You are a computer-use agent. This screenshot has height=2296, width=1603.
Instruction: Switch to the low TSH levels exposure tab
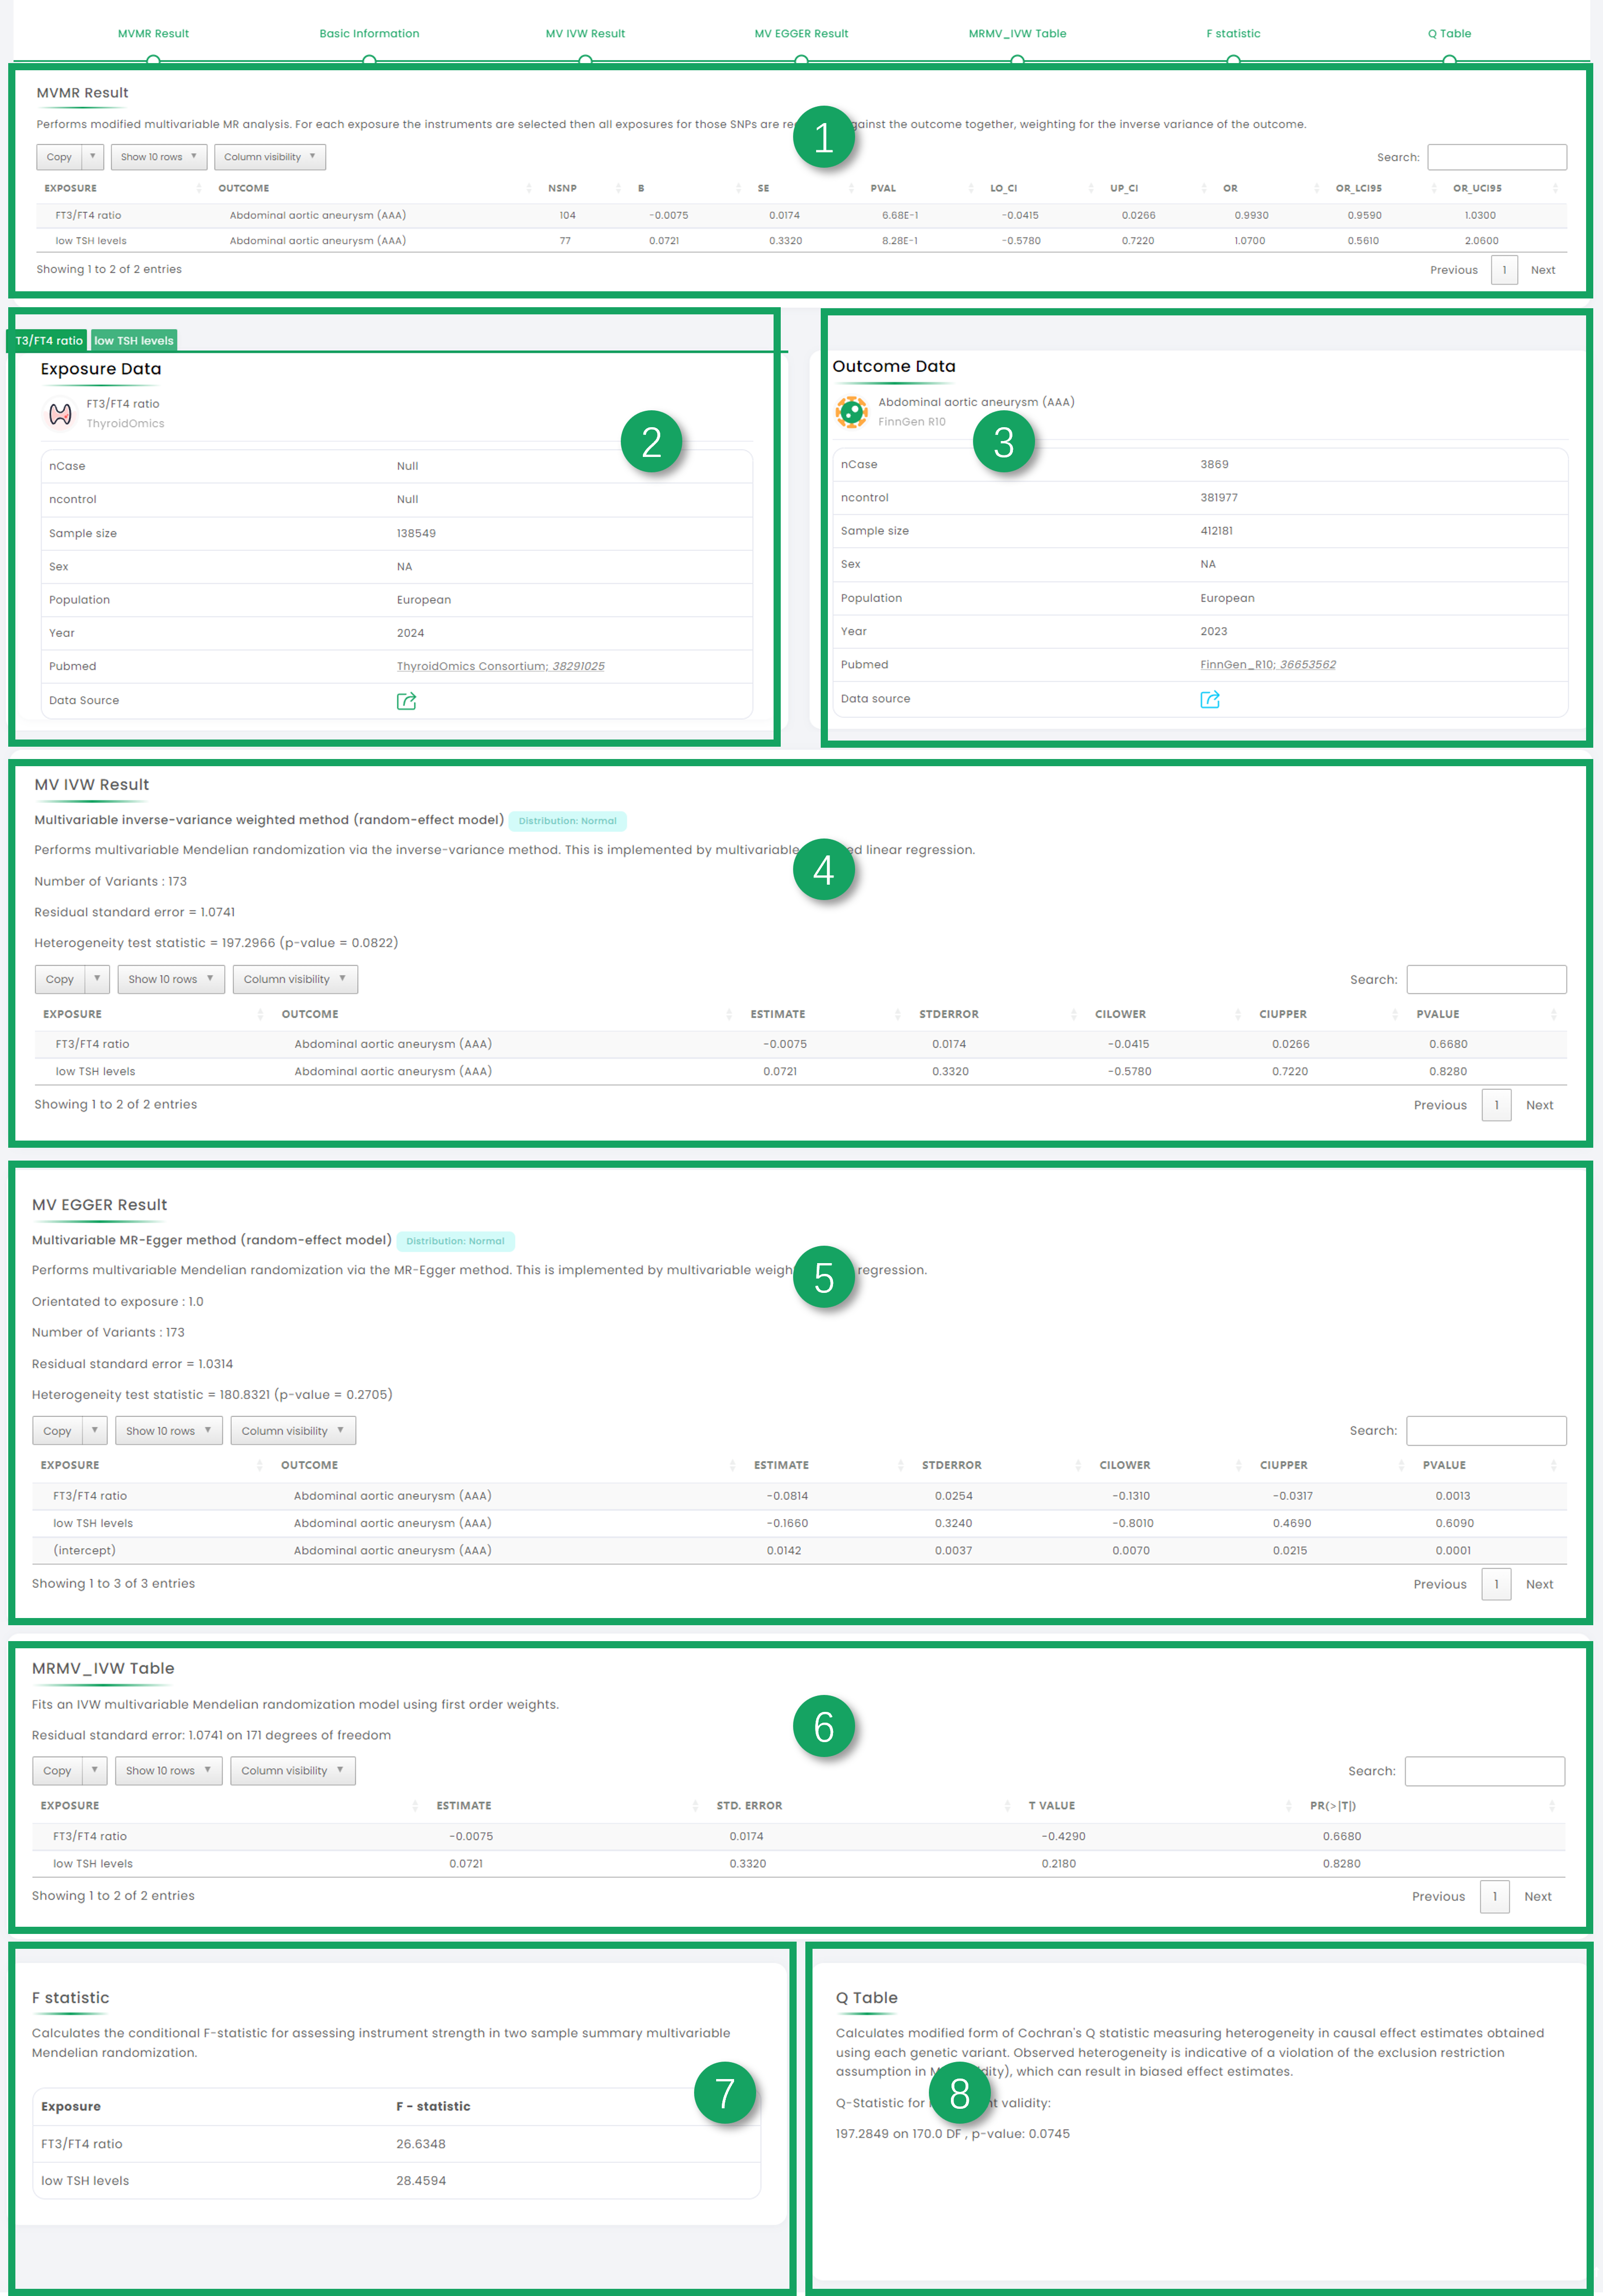click(134, 341)
